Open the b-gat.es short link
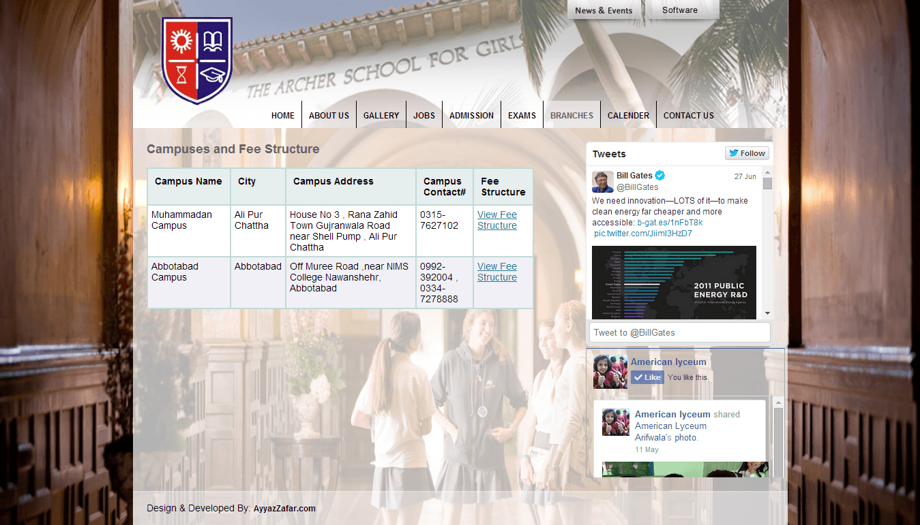Viewport: 920px width, 525px height. [670, 223]
